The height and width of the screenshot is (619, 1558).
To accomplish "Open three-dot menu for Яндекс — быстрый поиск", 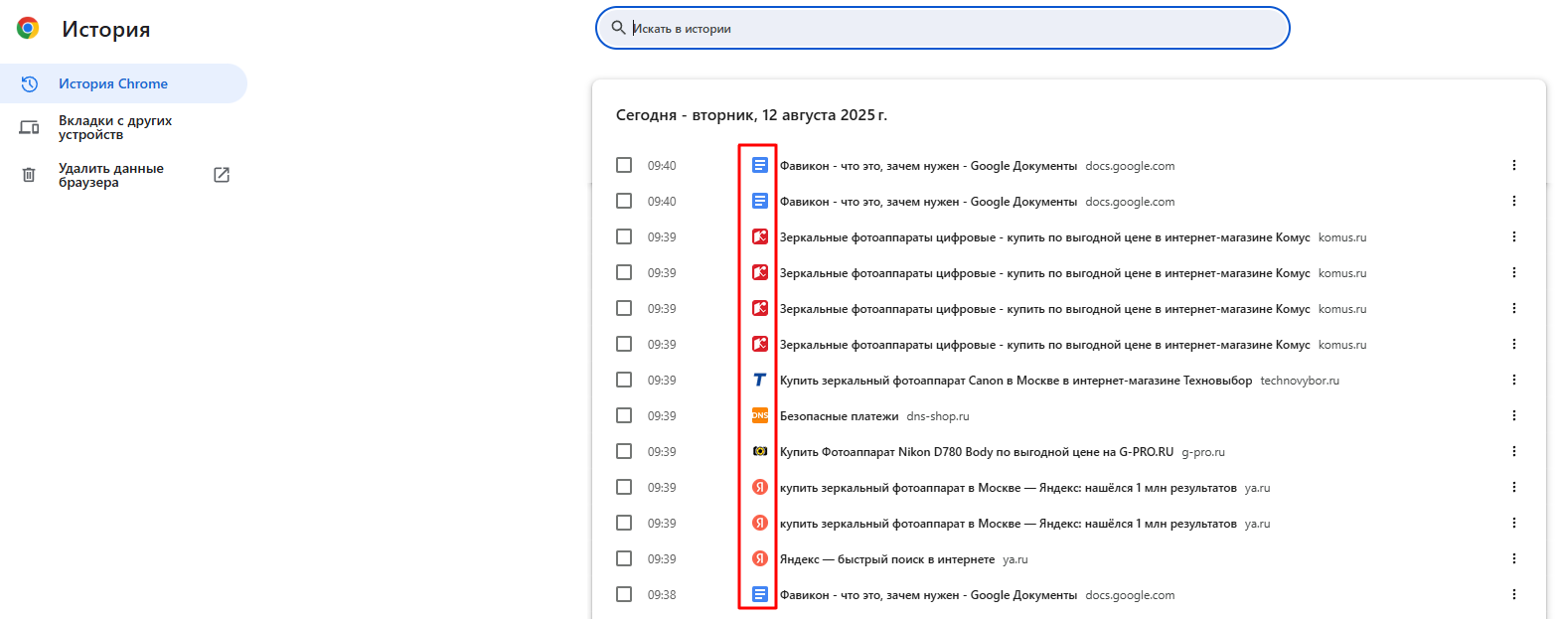I will tap(1514, 558).
